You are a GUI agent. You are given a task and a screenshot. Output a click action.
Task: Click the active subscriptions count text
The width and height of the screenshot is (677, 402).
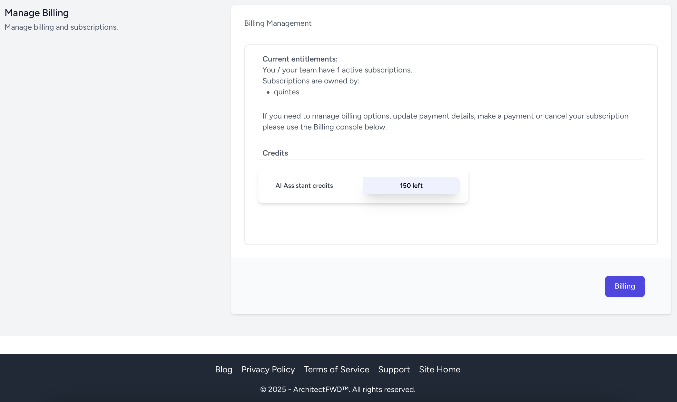coord(337,70)
